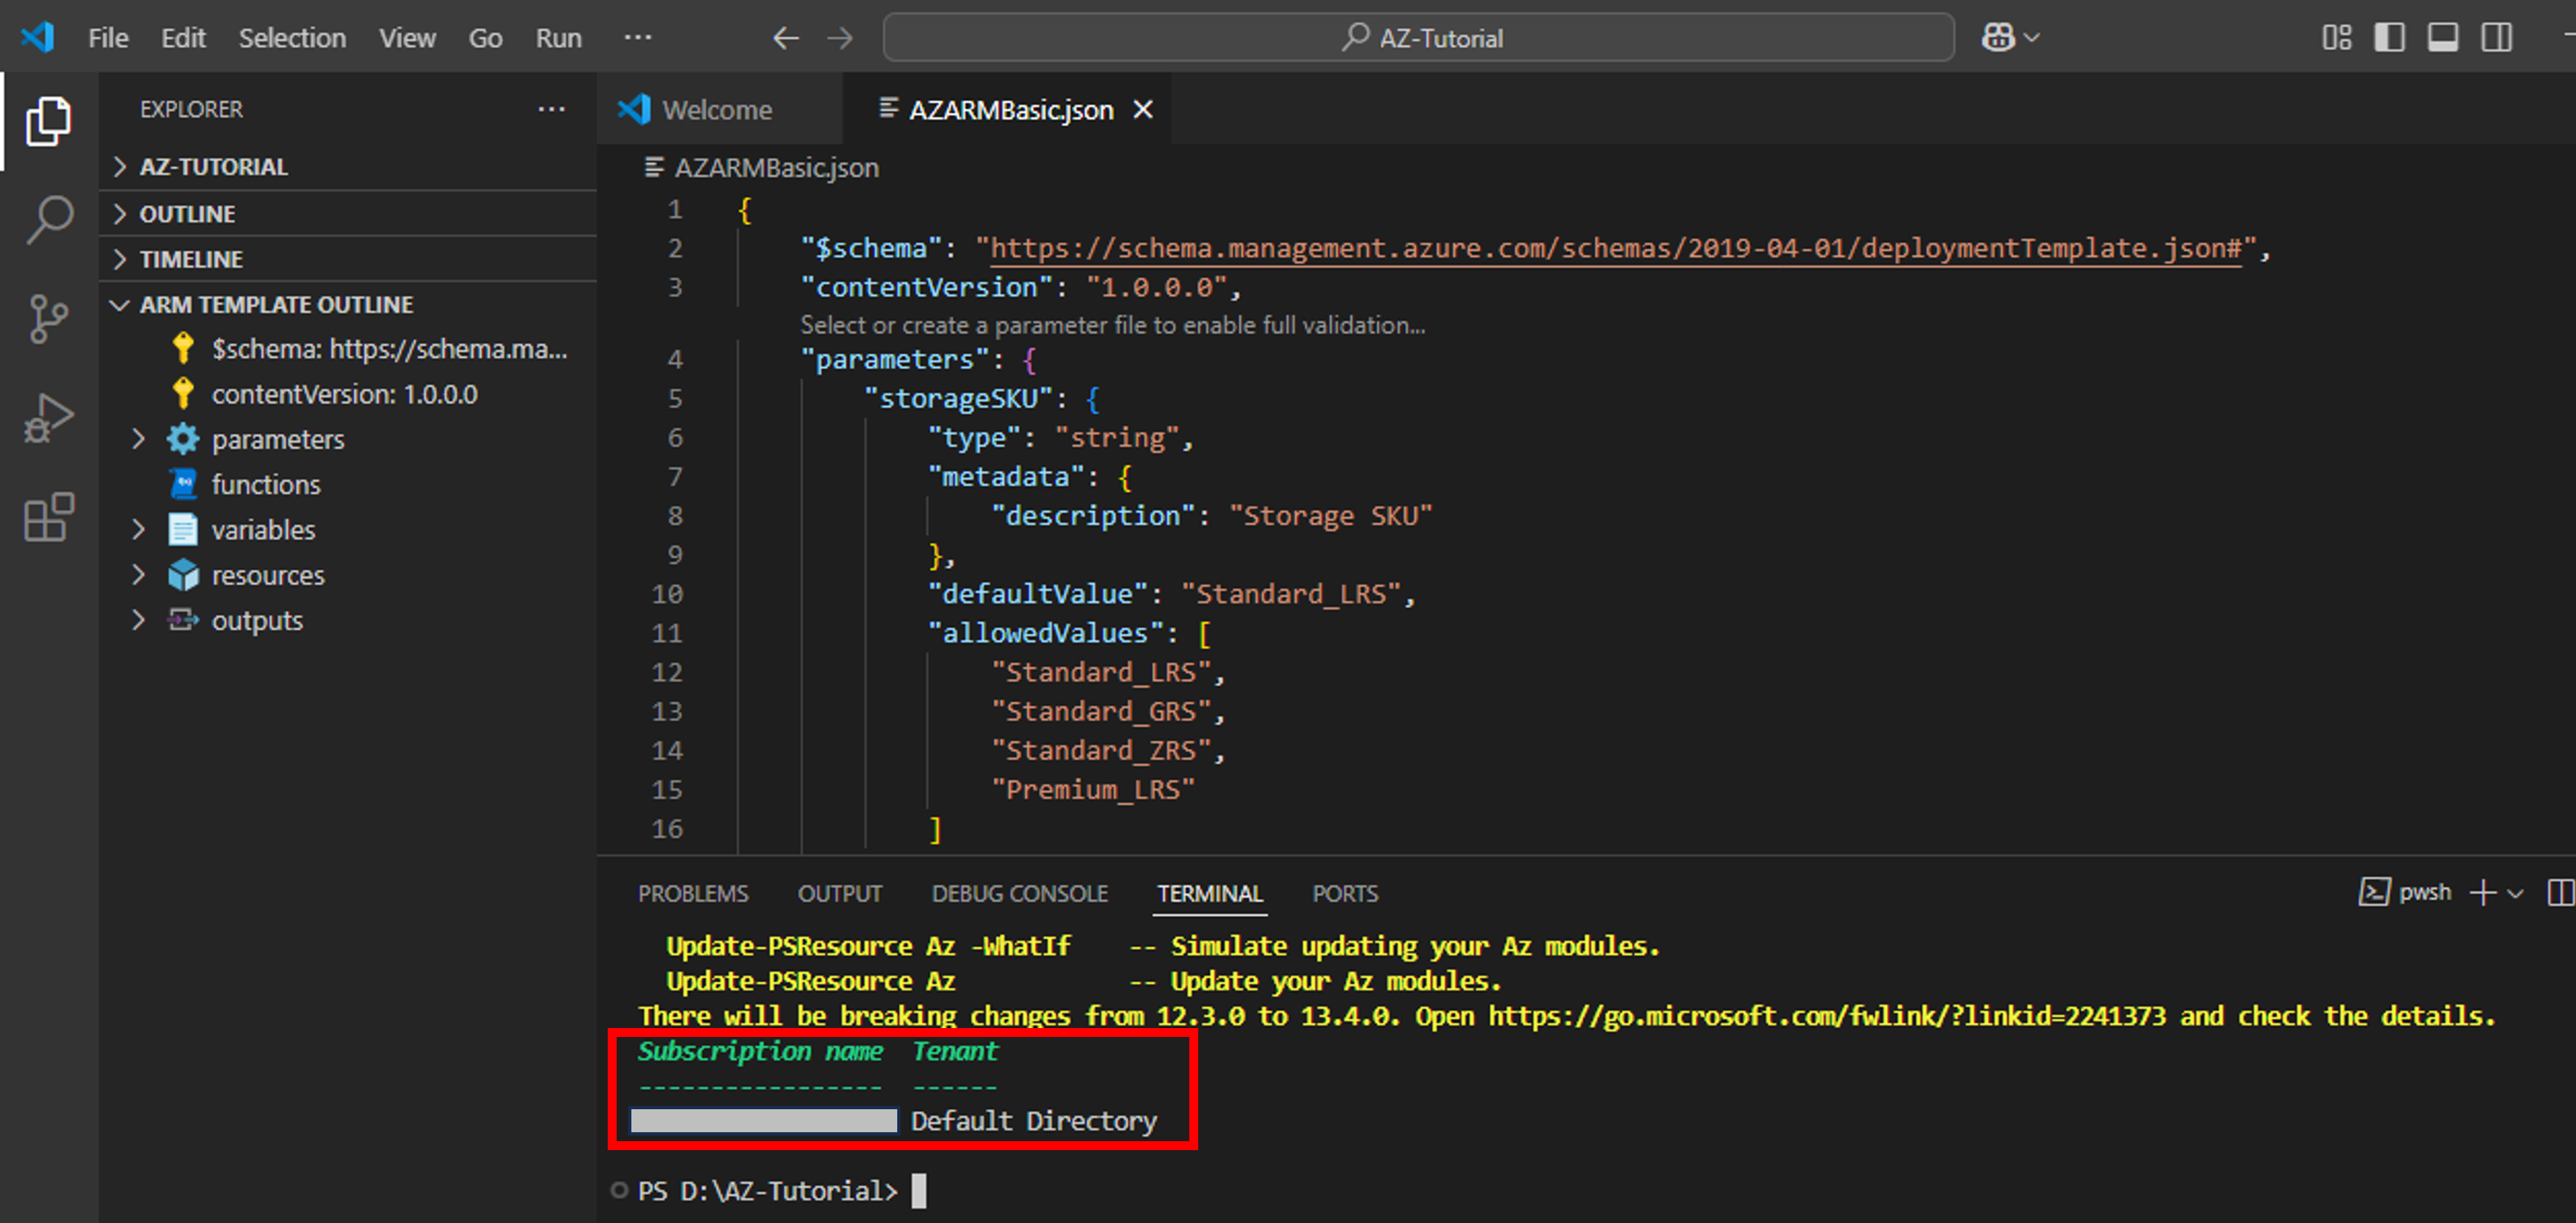The image size is (2576, 1223).
Task: Go back with the left arrow
Action: pos(786,38)
